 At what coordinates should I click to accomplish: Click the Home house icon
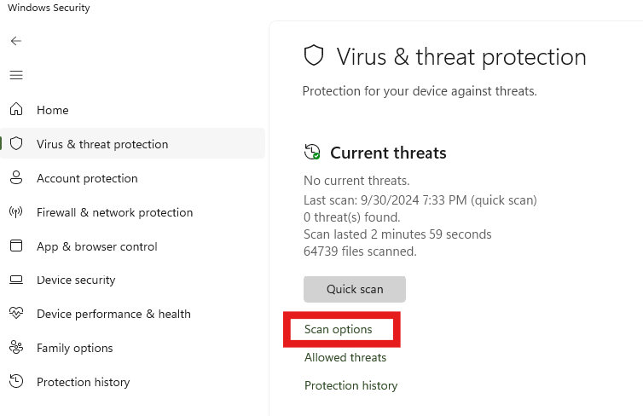[x=16, y=109]
